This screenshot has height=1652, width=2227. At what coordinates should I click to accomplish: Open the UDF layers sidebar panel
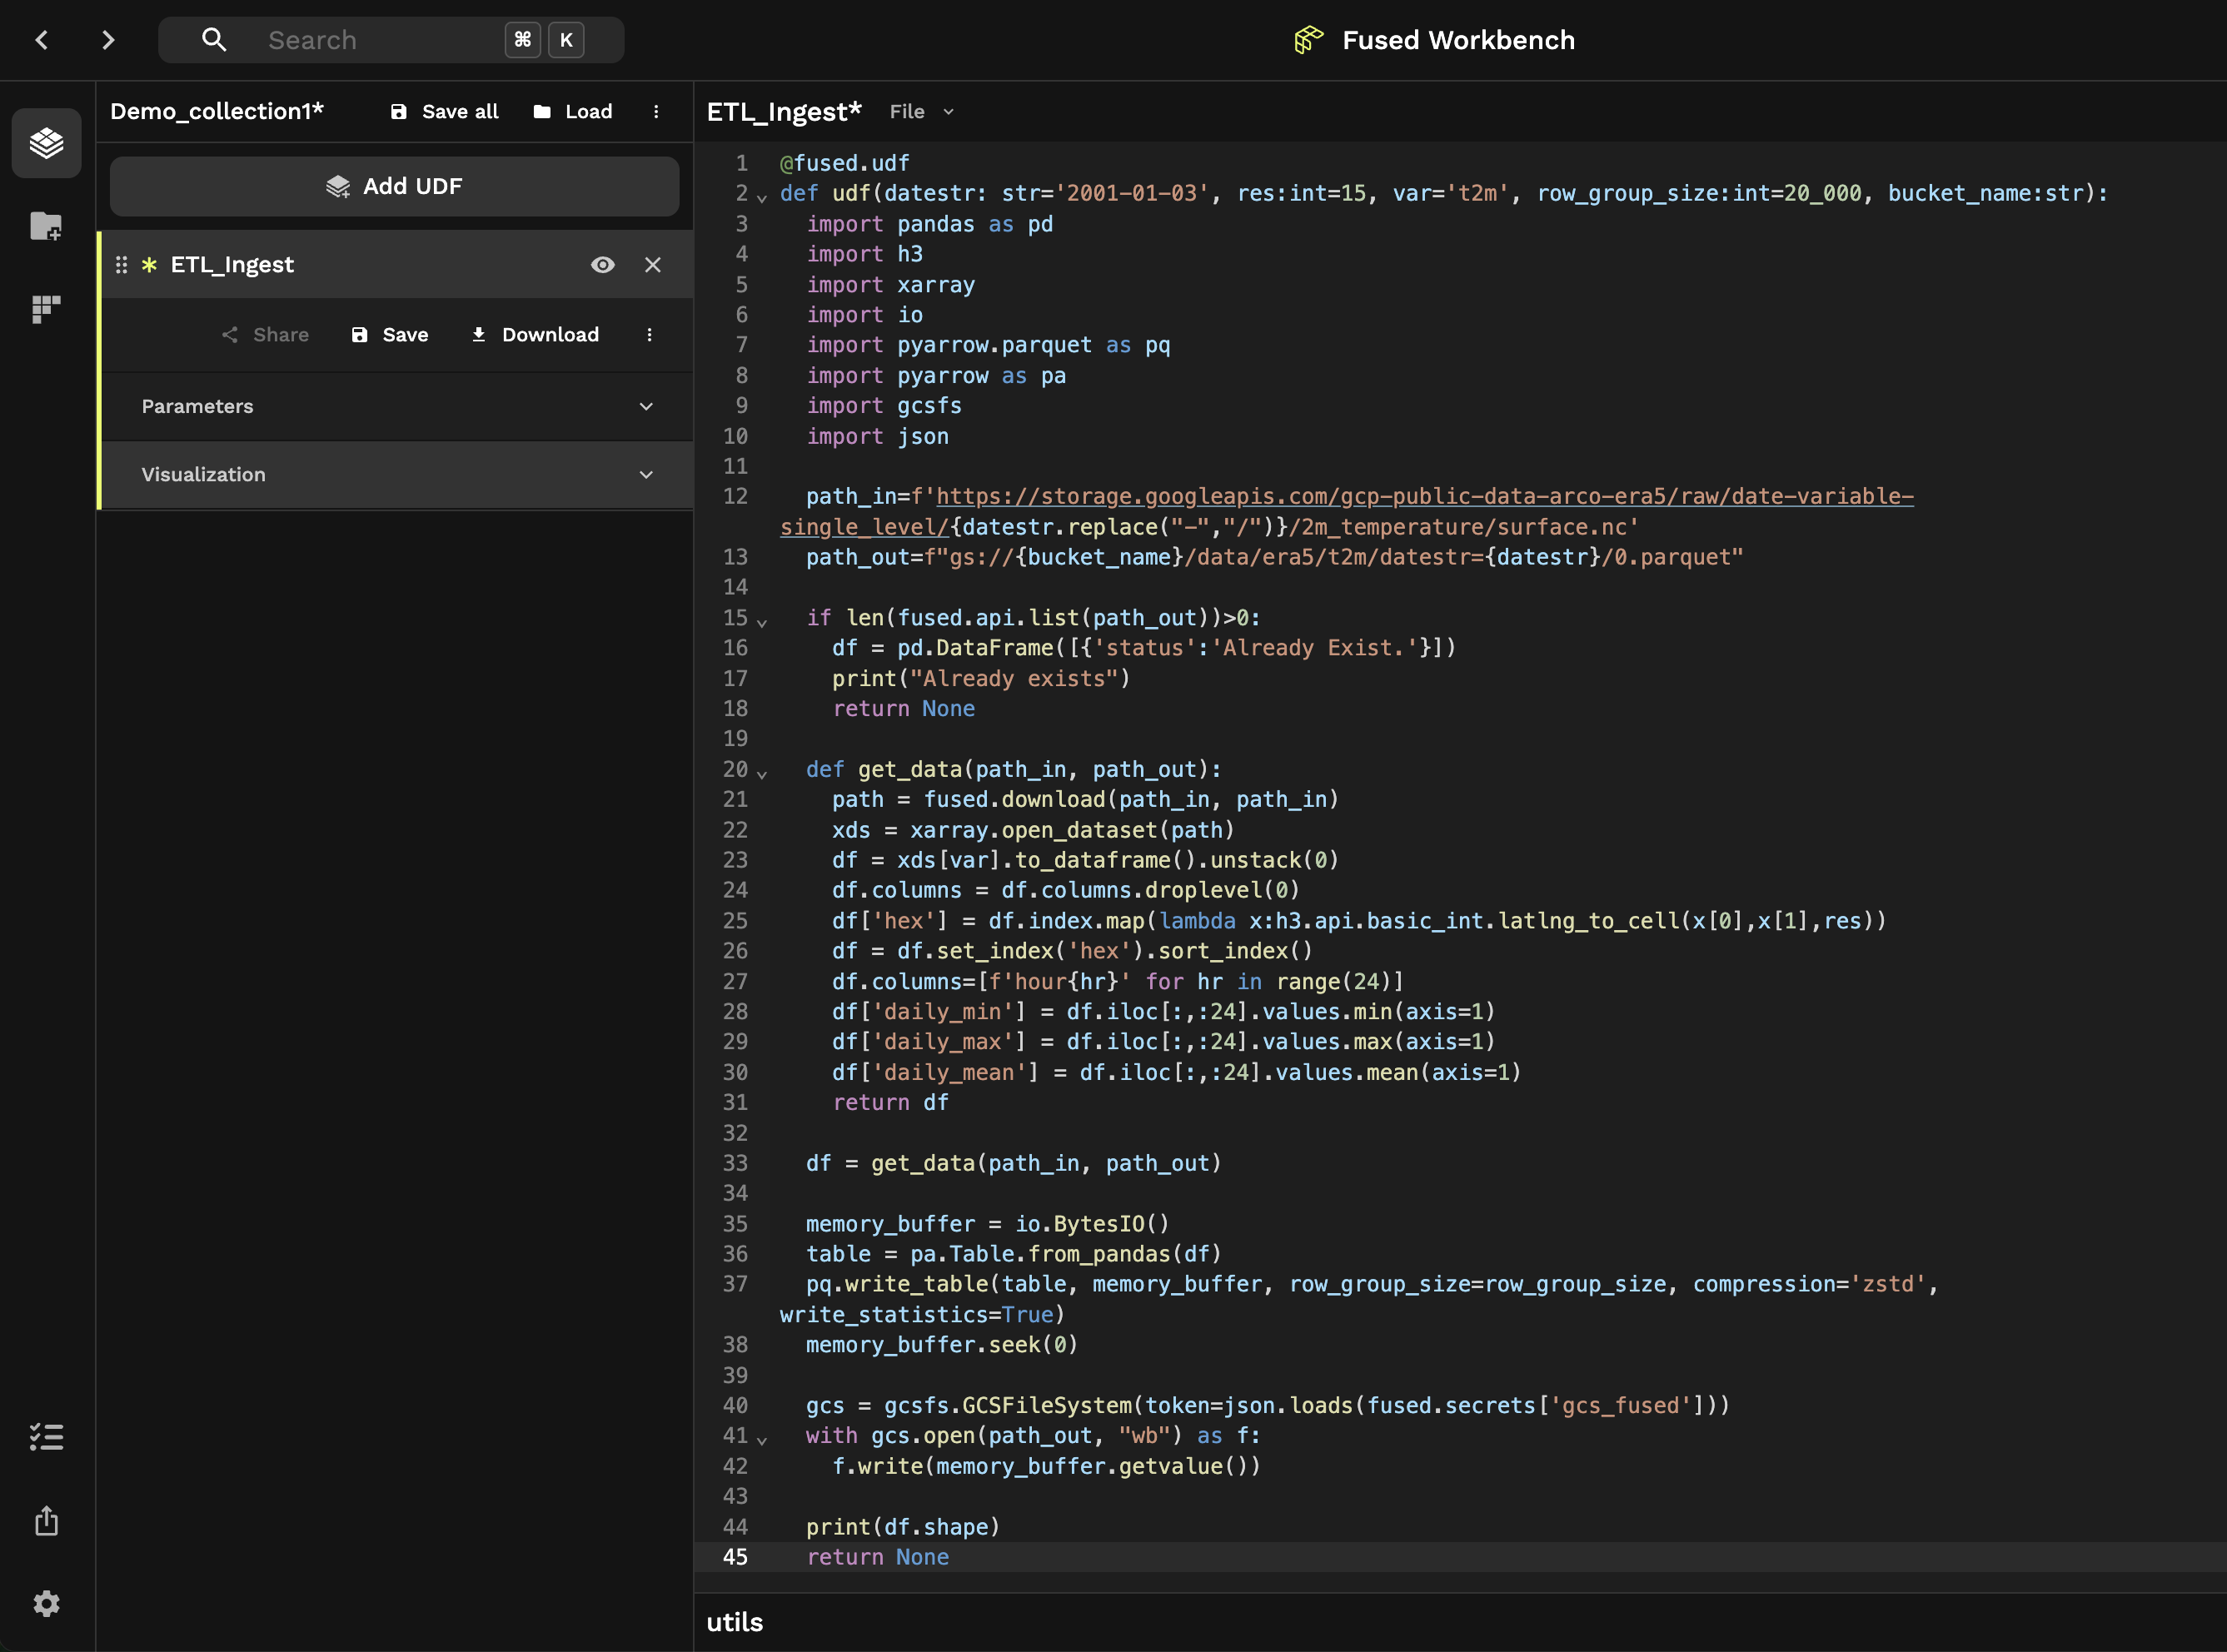47,143
